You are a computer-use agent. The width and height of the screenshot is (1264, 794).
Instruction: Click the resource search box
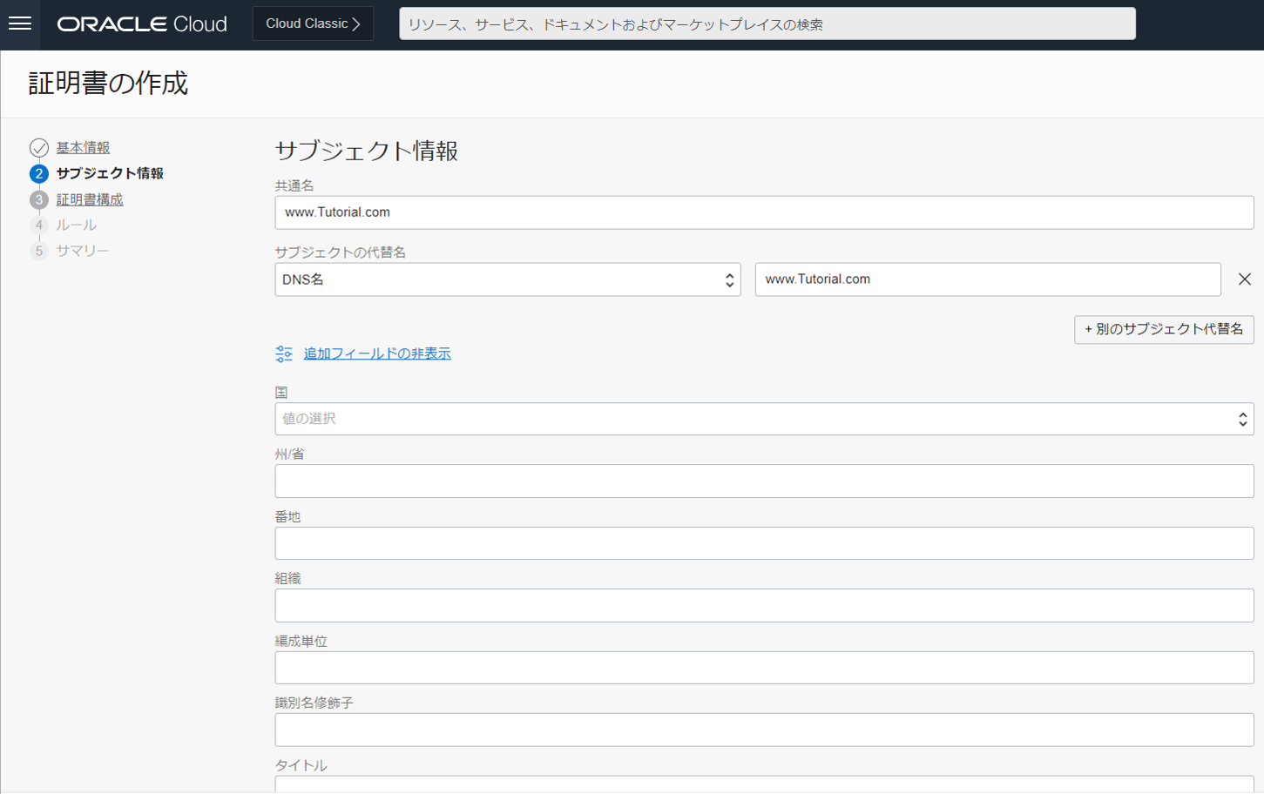point(767,24)
